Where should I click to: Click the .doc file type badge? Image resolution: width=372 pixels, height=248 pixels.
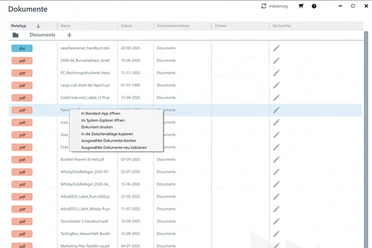tap(22, 48)
